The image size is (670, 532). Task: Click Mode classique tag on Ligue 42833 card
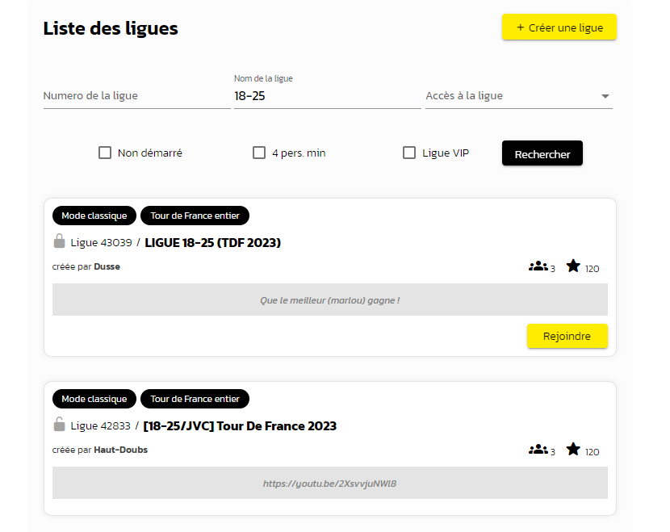94,399
